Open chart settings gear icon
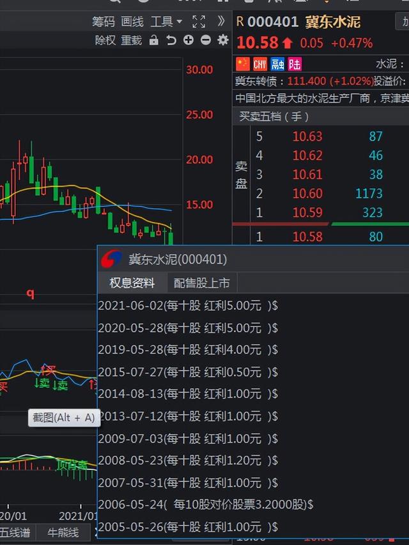 (223, 40)
